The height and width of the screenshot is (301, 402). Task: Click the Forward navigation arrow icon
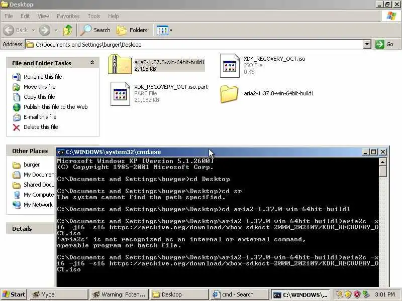point(45,30)
